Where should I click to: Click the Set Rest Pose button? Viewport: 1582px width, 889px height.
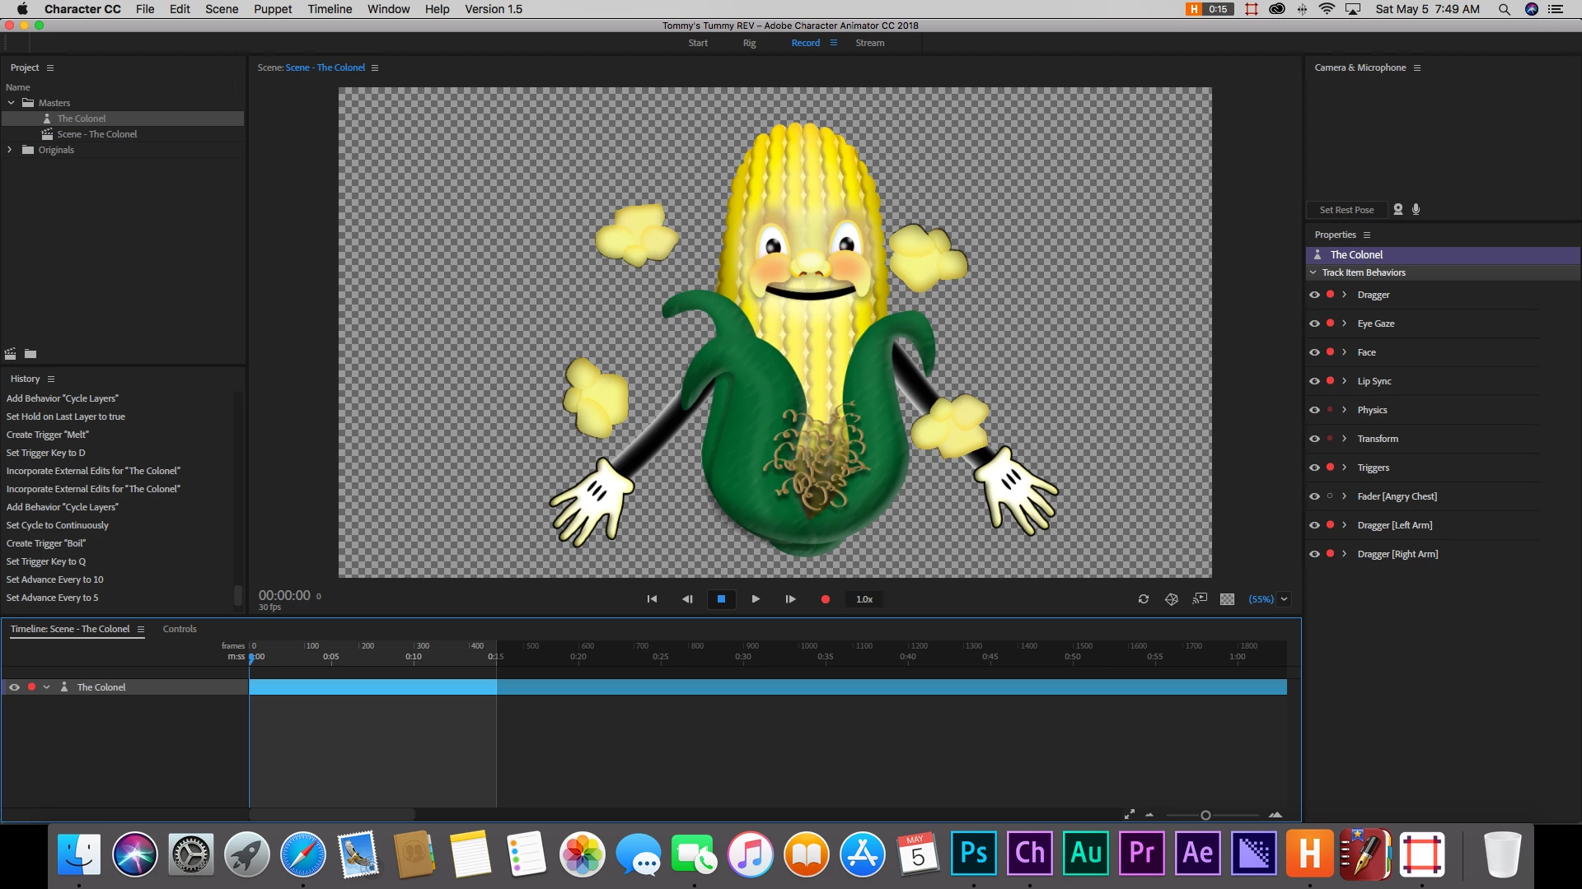1346,210
